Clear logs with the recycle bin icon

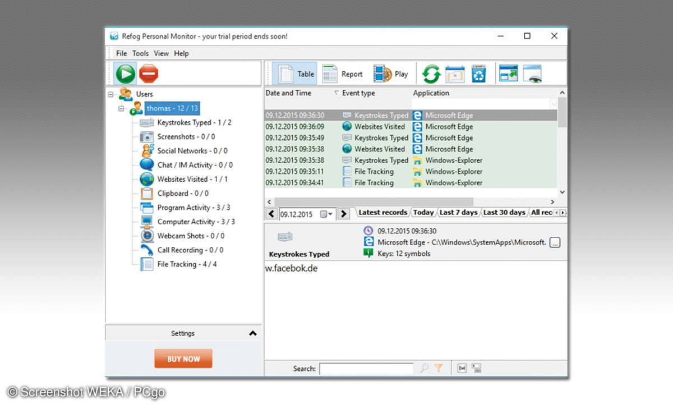coord(478,74)
